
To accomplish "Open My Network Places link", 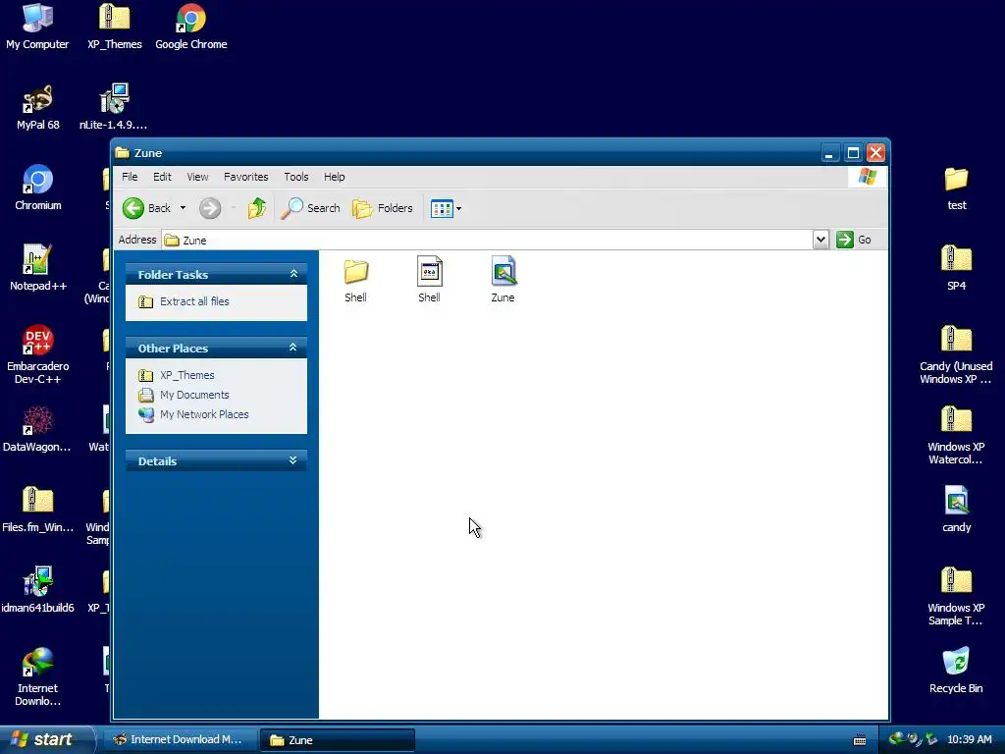I will coord(204,414).
